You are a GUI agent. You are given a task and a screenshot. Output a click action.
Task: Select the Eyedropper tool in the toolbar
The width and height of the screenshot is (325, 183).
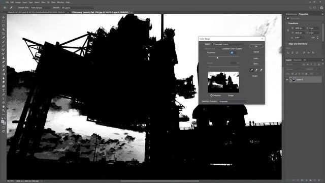coord(4,38)
